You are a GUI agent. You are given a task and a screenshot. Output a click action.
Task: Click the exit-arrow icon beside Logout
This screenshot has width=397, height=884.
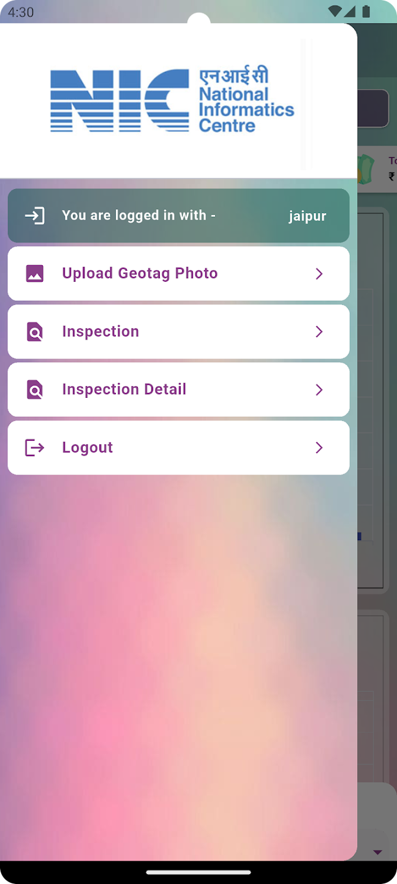click(x=34, y=448)
